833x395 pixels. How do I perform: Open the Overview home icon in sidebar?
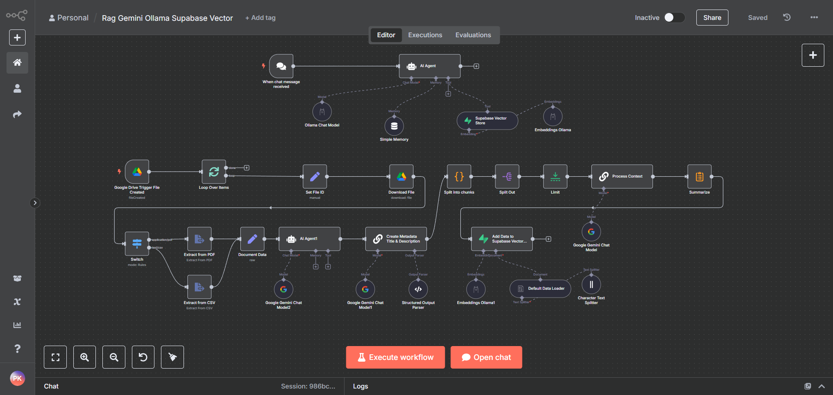click(17, 62)
